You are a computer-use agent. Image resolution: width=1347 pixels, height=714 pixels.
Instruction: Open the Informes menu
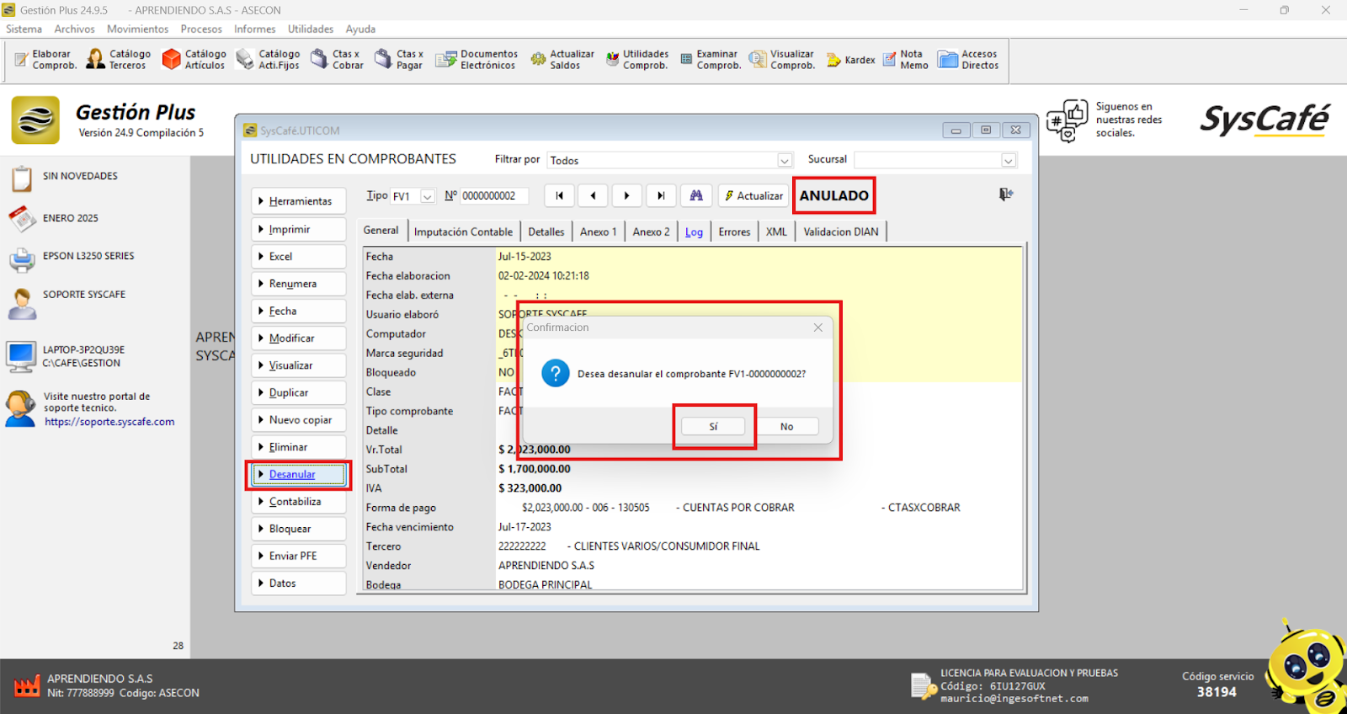click(x=254, y=29)
